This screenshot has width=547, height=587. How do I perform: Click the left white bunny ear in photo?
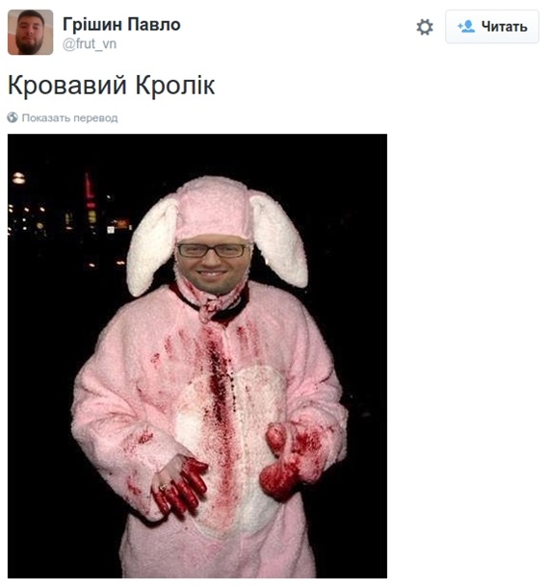pos(151,247)
